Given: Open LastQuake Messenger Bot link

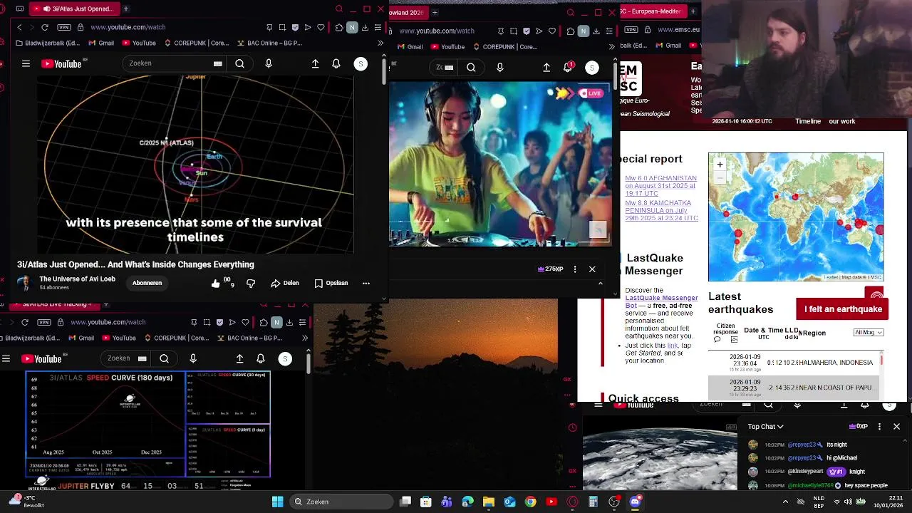Looking at the screenshot, I should (x=661, y=301).
